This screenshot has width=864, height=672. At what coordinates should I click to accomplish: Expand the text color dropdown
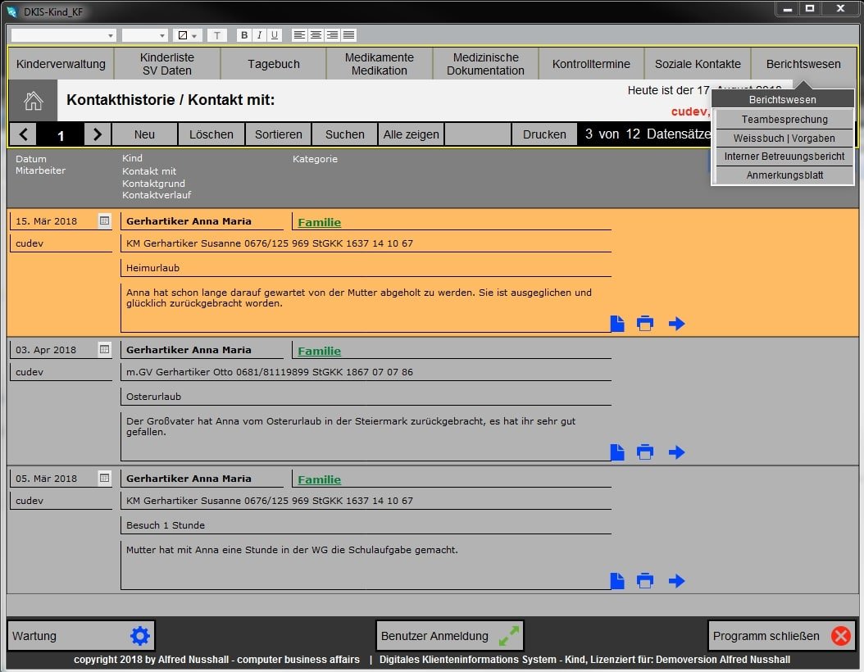click(x=195, y=35)
